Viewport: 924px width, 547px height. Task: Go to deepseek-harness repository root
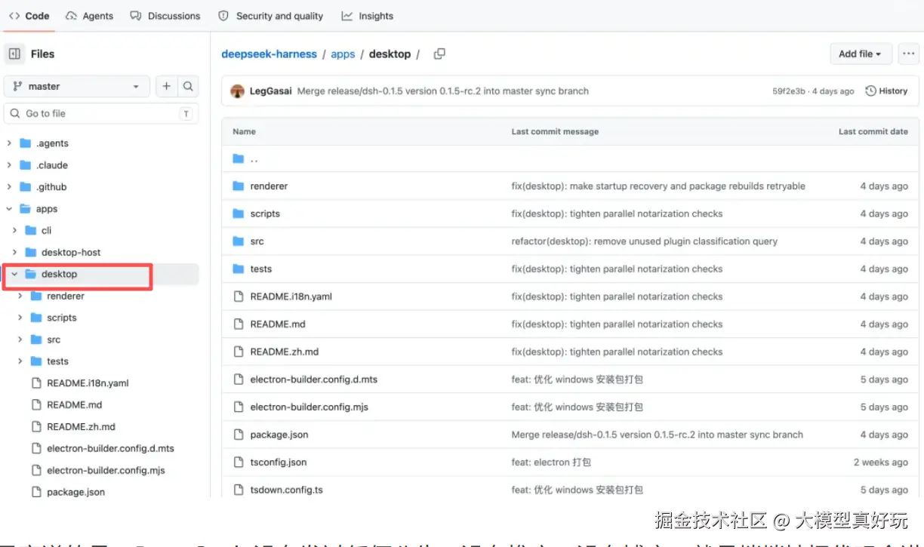269,54
